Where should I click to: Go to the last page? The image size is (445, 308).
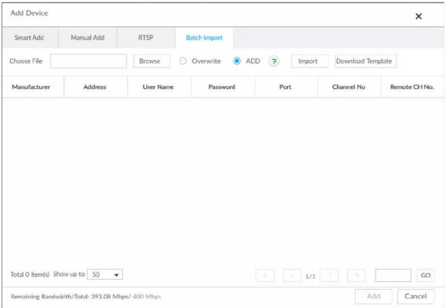pyautogui.click(x=357, y=275)
